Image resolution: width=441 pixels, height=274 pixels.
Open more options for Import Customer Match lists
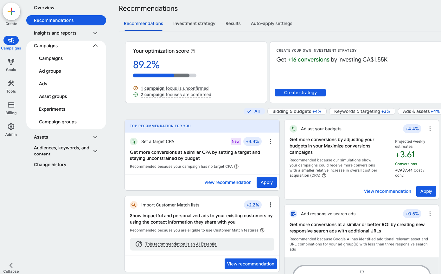click(271, 205)
